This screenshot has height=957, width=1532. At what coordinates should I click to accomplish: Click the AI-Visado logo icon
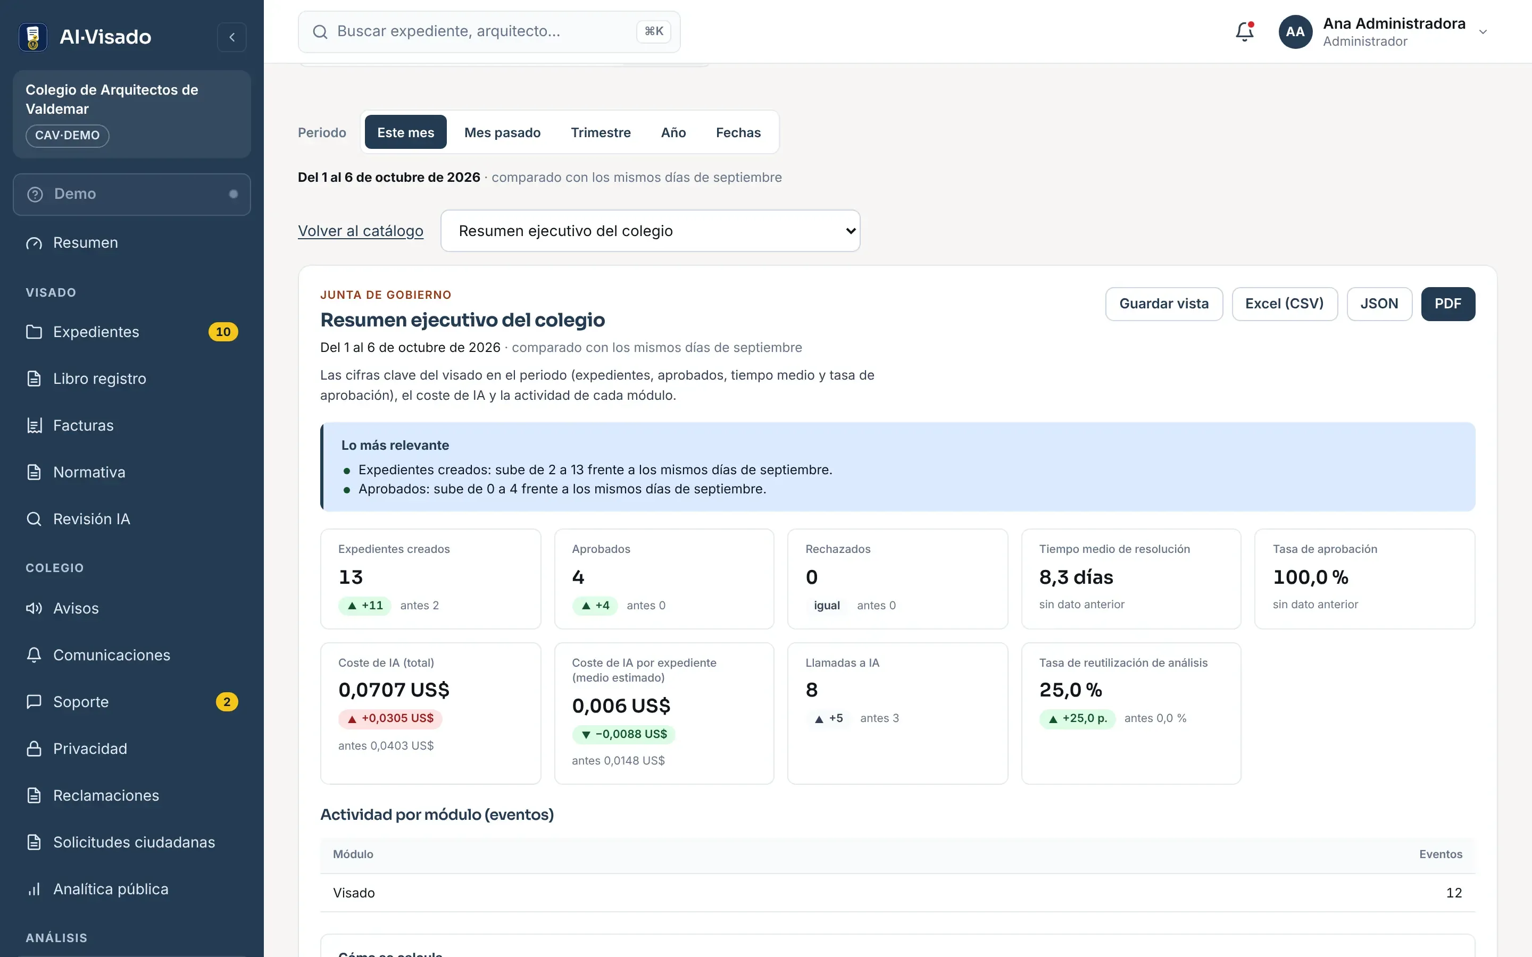(x=33, y=37)
